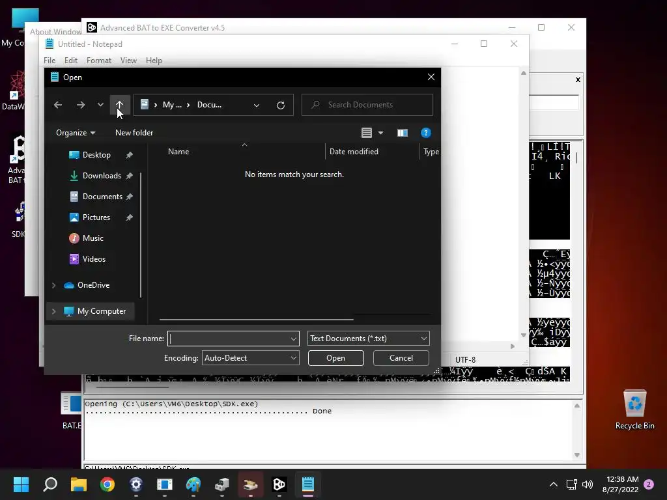Switch to Notepad taskbar icon
Image resolution: width=667 pixels, height=500 pixels.
[308, 484]
